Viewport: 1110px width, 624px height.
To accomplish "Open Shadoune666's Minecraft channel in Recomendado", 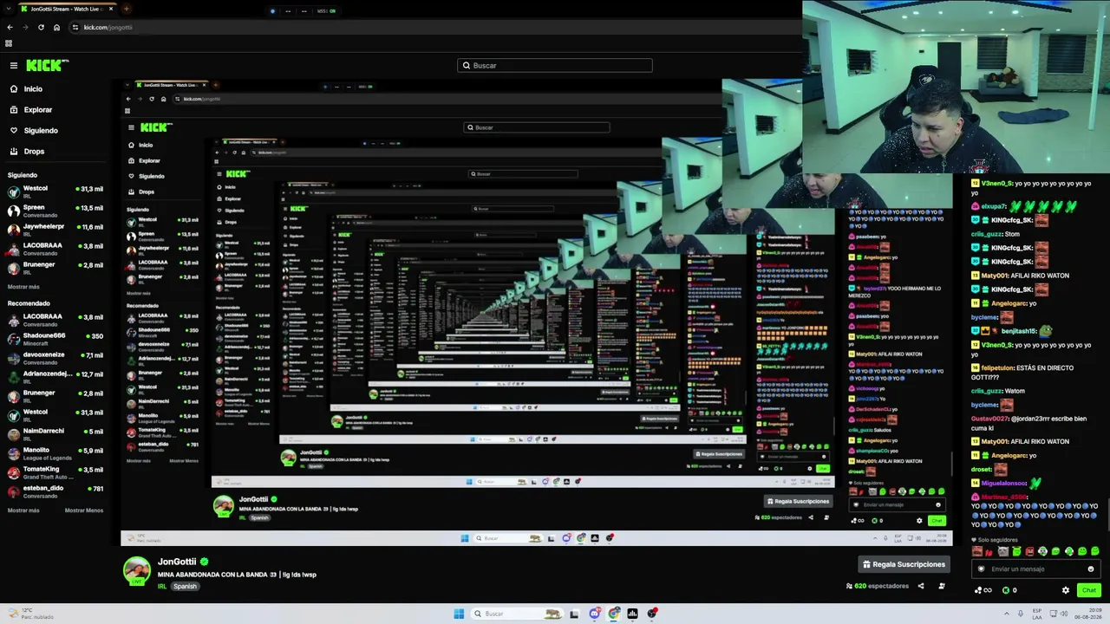I will tap(54, 339).
